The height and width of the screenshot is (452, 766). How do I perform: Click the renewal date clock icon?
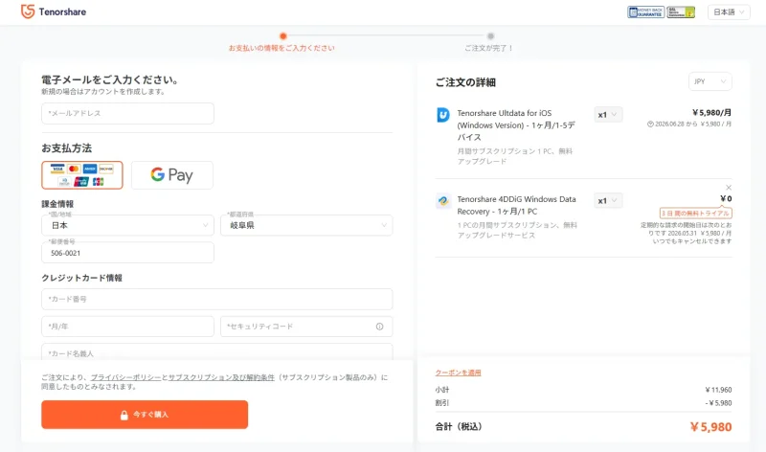pyautogui.click(x=650, y=124)
